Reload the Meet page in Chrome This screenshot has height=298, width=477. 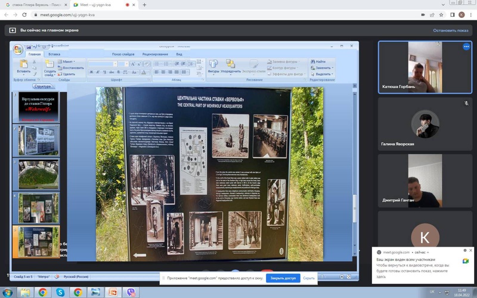click(x=24, y=14)
